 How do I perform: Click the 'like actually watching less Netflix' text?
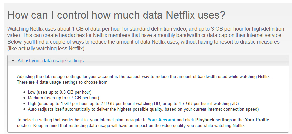(46, 49)
